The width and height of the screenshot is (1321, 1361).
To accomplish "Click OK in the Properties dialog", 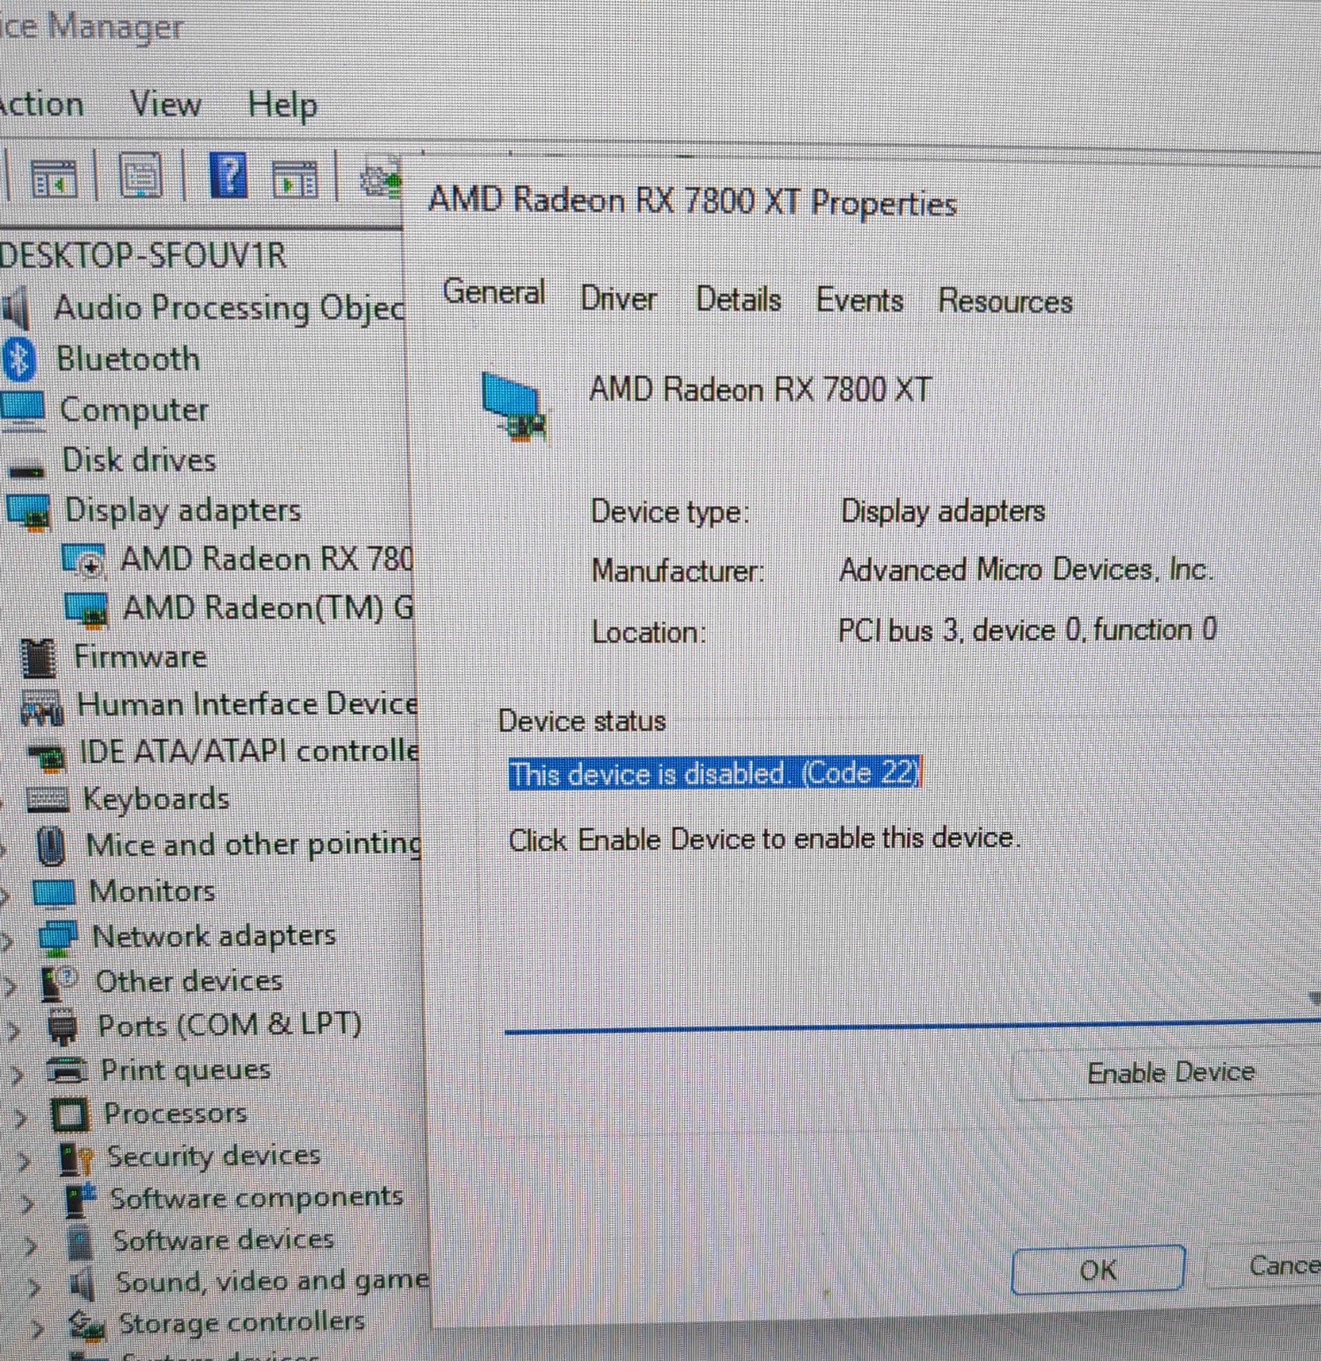I will tap(1098, 1270).
